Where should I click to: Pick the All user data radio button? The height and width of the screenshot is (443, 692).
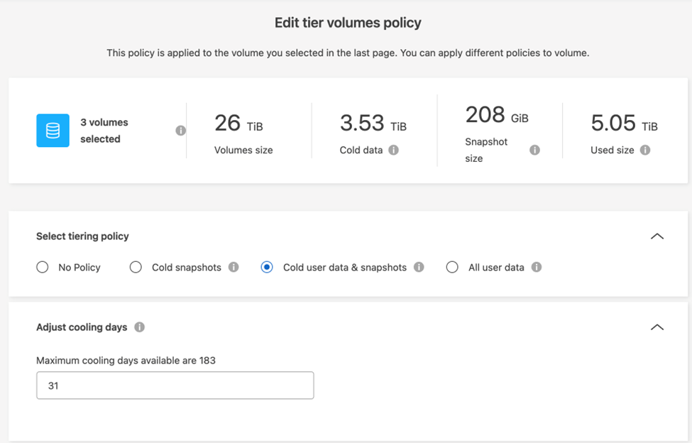[452, 268]
